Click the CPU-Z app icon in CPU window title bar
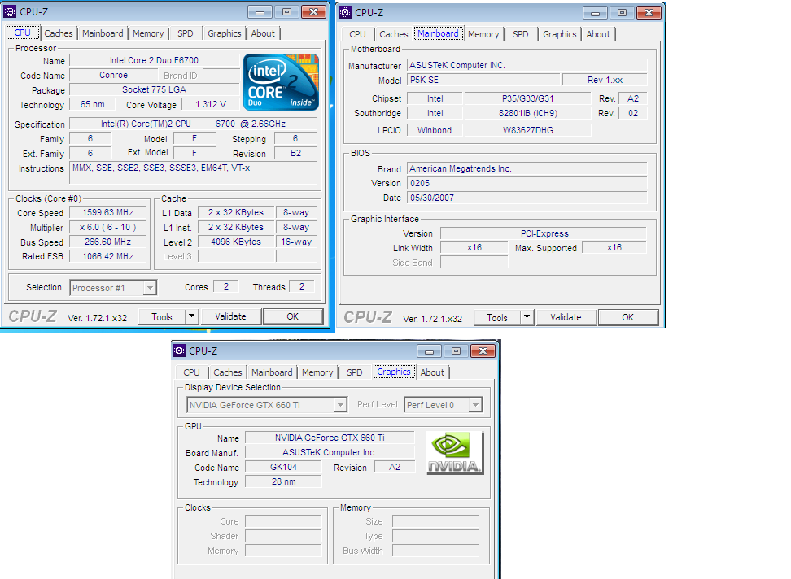The height and width of the screenshot is (579, 791). [x=10, y=11]
